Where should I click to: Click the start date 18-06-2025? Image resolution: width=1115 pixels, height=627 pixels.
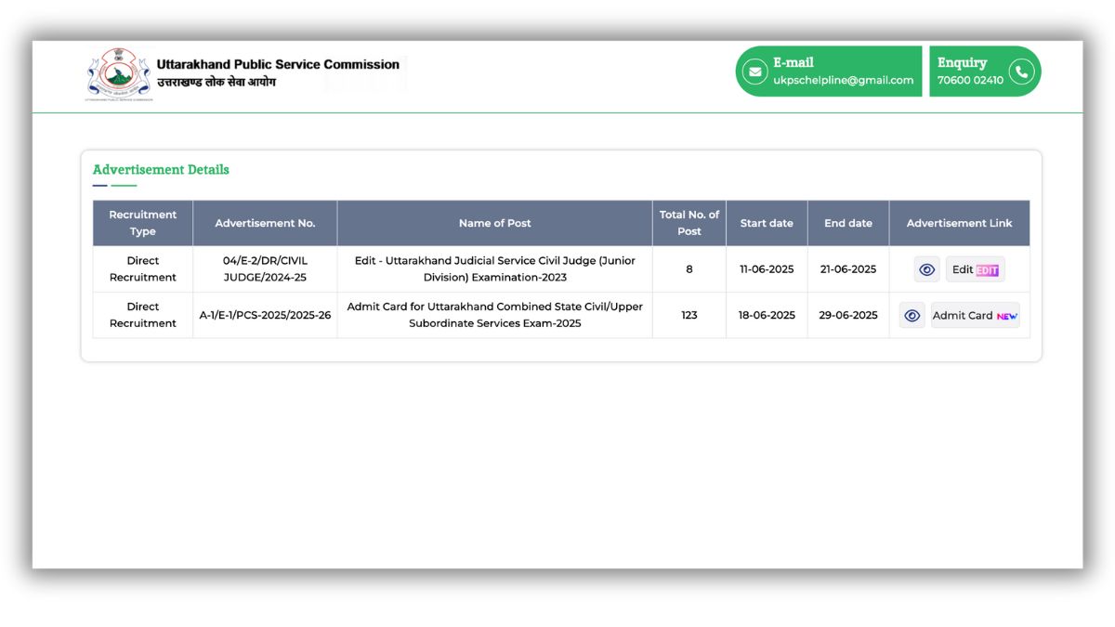point(767,315)
